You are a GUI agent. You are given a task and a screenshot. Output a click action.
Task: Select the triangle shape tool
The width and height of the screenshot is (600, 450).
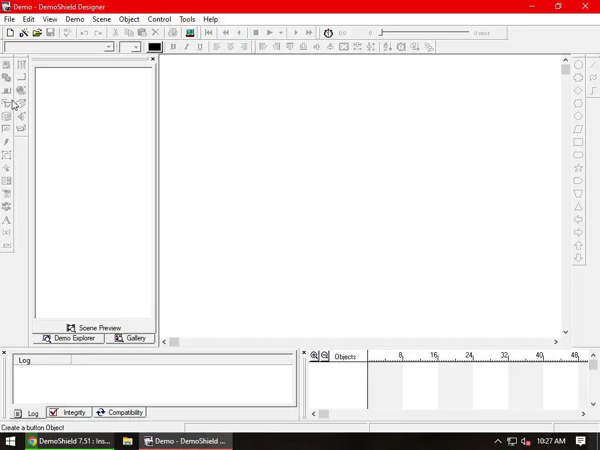[578, 207]
